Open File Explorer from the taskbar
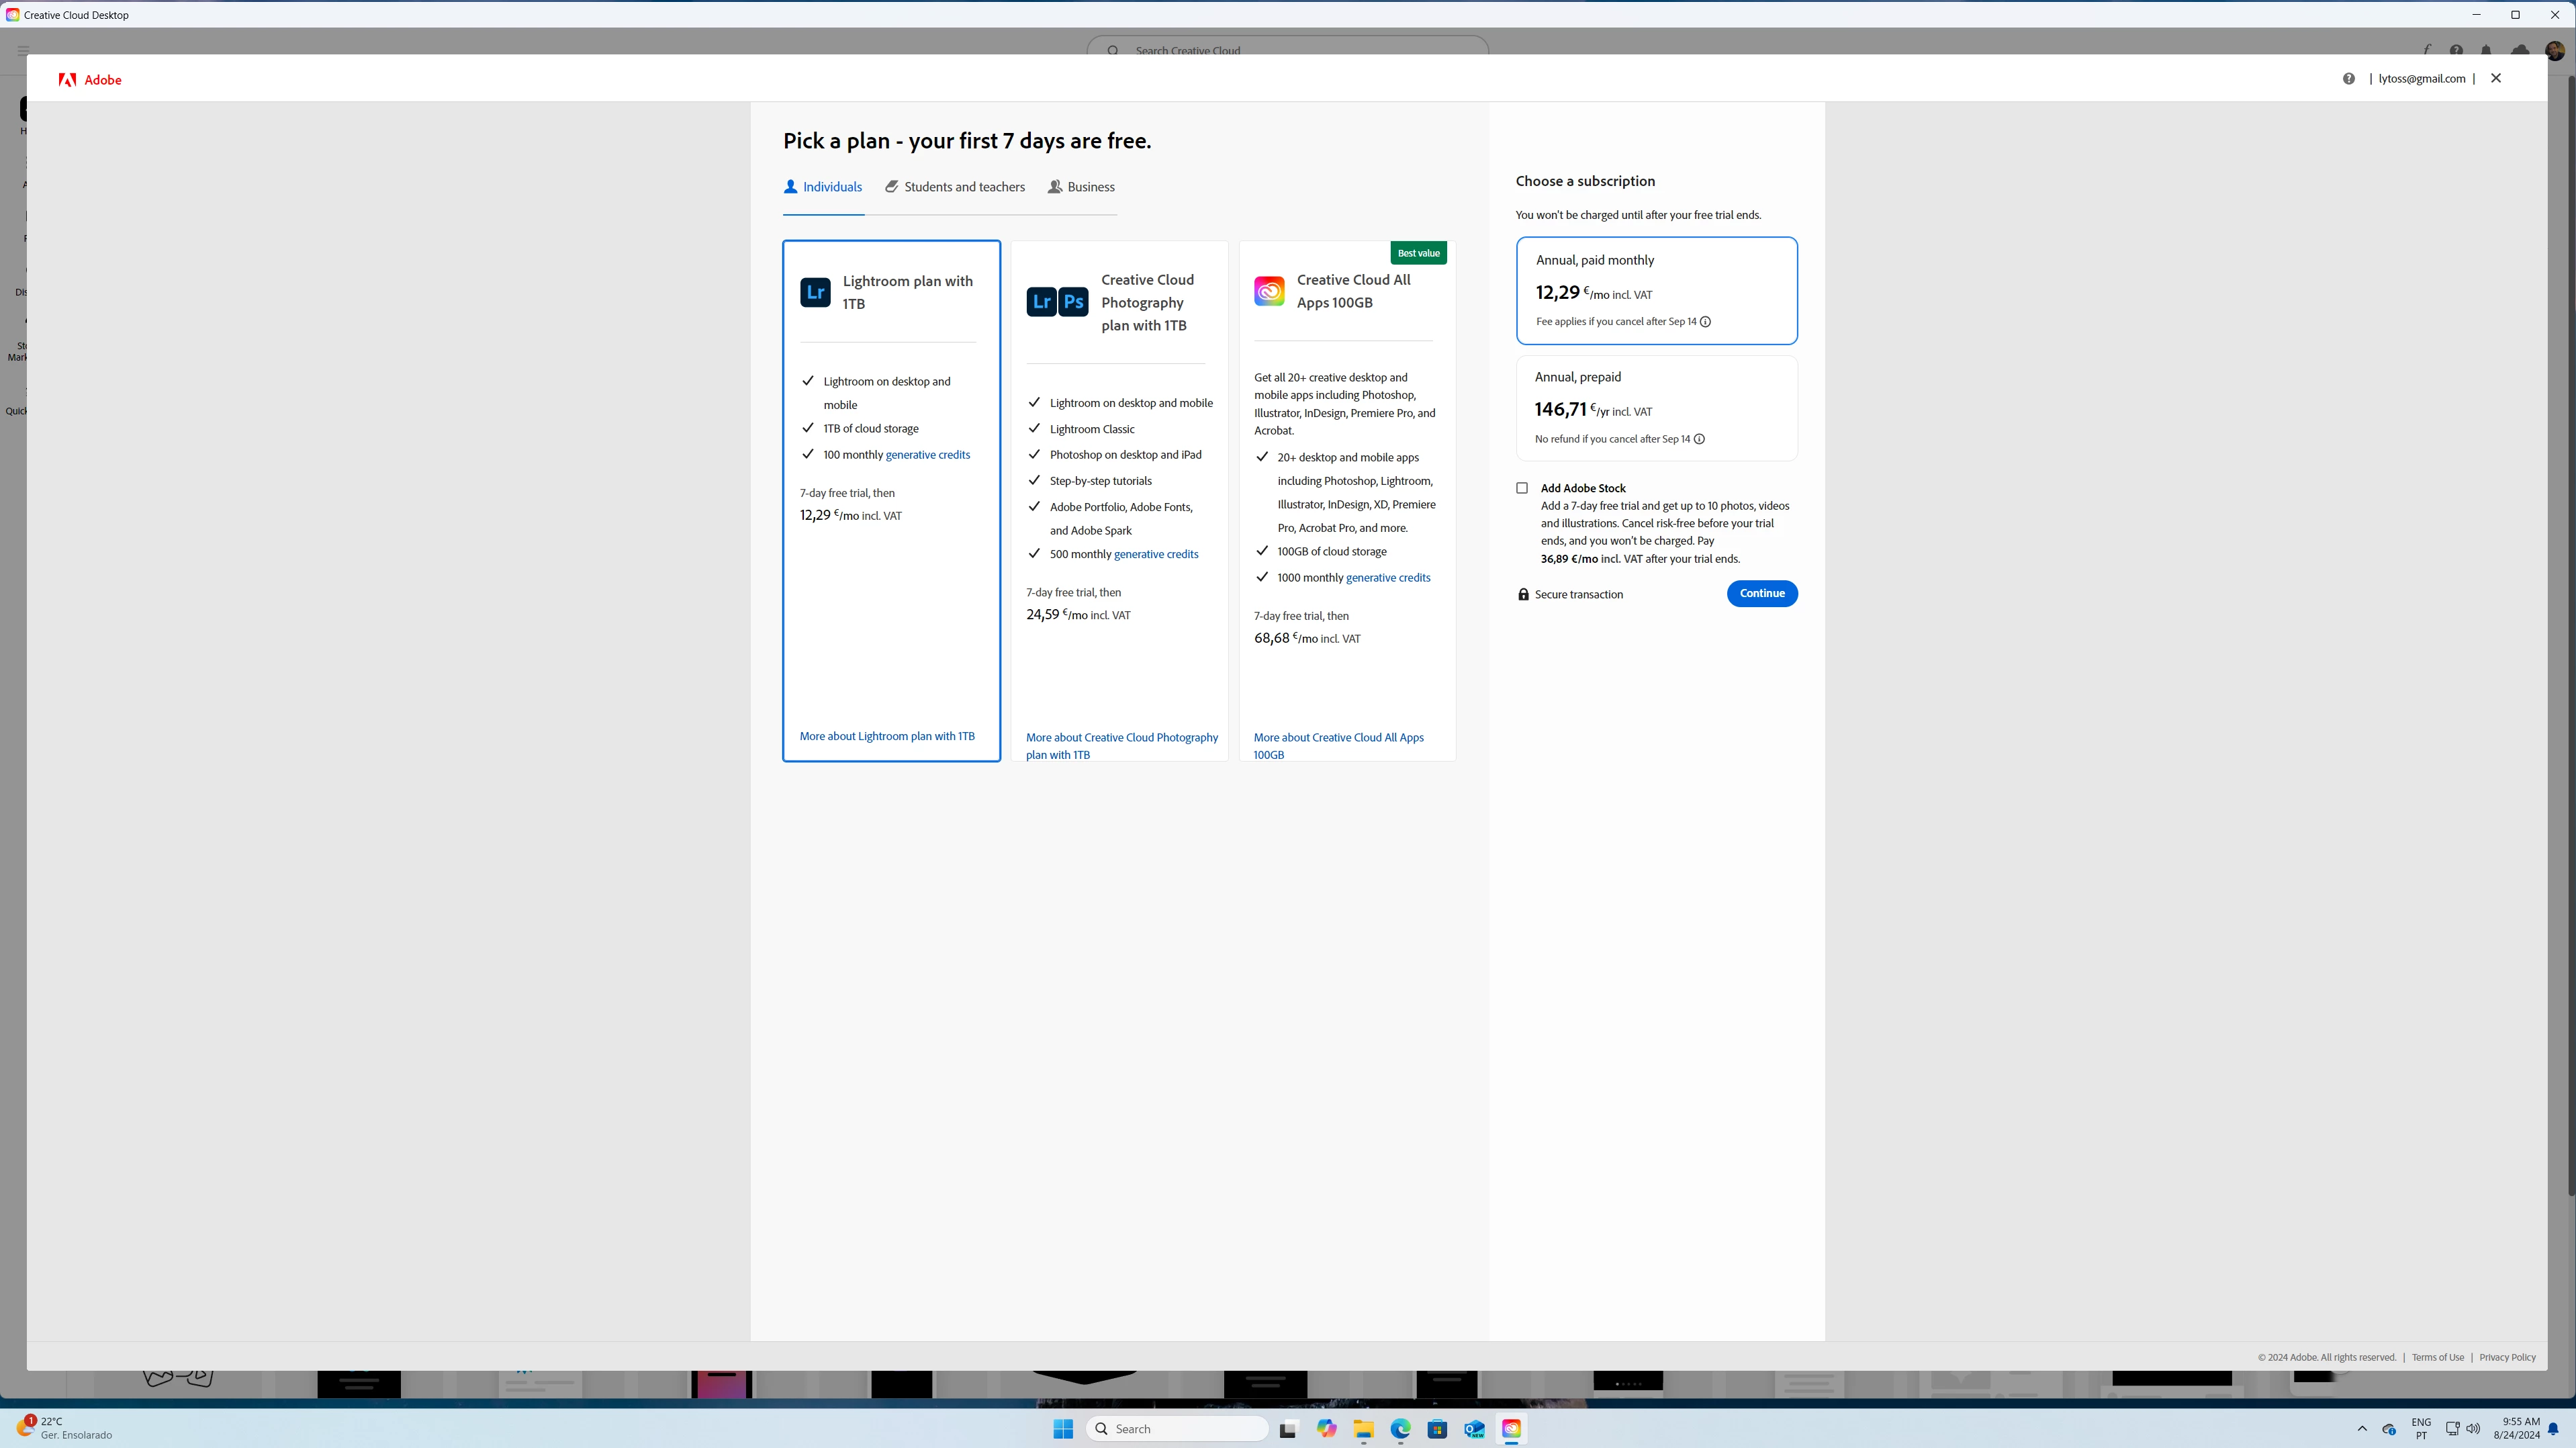2576x1448 pixels. pyautogui.click(x=1363, y=1429)
